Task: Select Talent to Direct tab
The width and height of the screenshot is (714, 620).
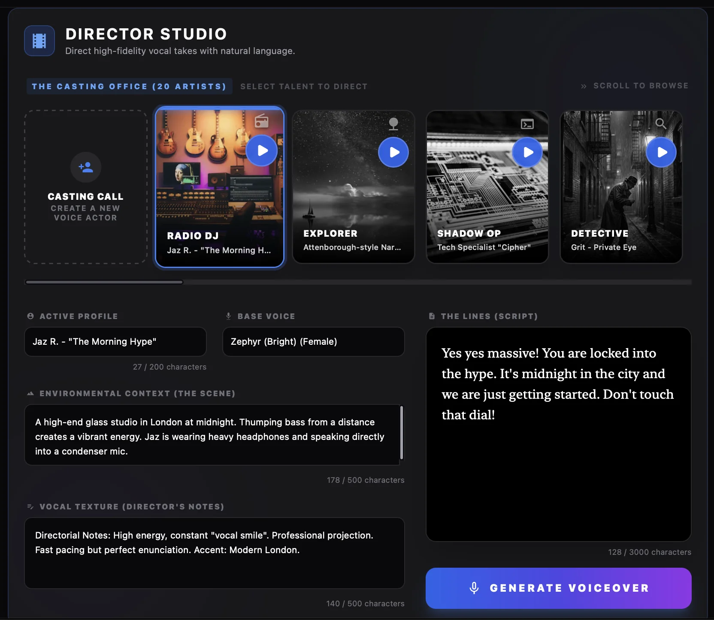Action: [304, 86]
